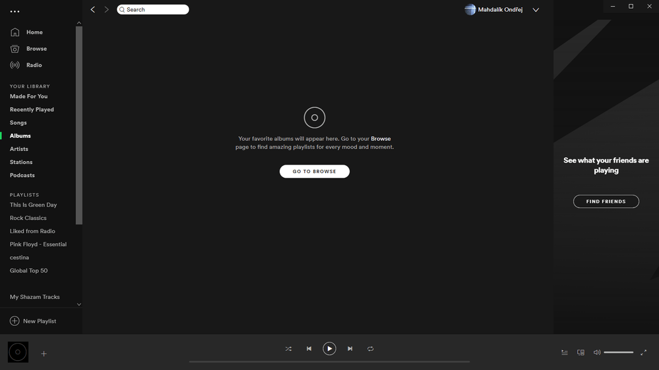Click FIND FRIENDS button
Image resolution: width=659 pixels, height=370 pixels.
coord(606,201)
